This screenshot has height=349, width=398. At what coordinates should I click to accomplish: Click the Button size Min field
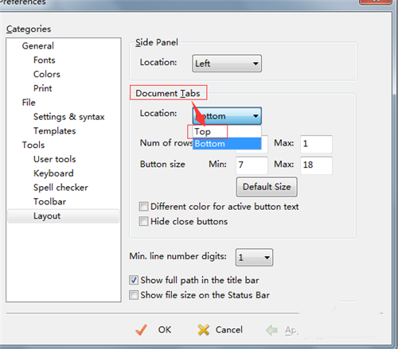252,165
